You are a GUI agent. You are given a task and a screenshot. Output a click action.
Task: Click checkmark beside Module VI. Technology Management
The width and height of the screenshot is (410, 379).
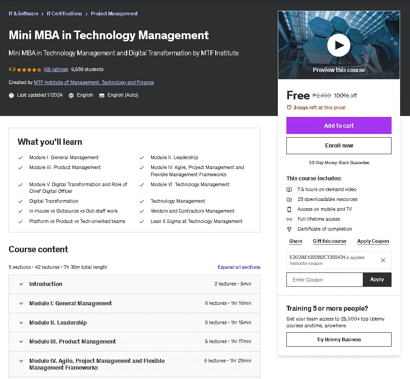(142, 185)
